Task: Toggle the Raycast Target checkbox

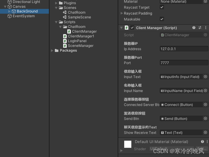Action: coord(162,7)
